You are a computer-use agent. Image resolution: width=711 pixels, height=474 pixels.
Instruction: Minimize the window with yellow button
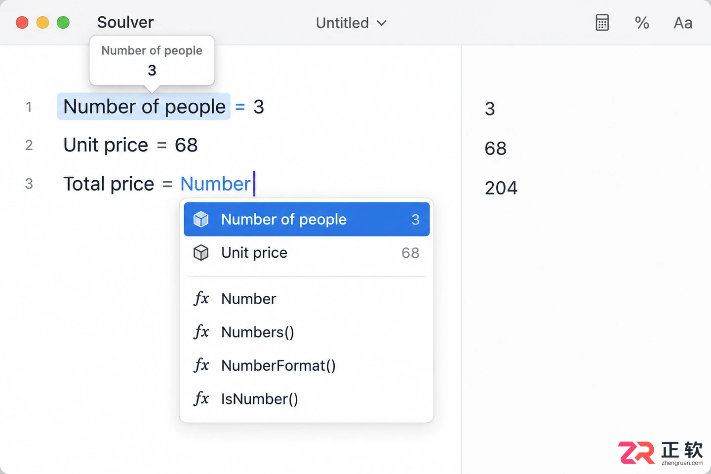coord(43,23)
